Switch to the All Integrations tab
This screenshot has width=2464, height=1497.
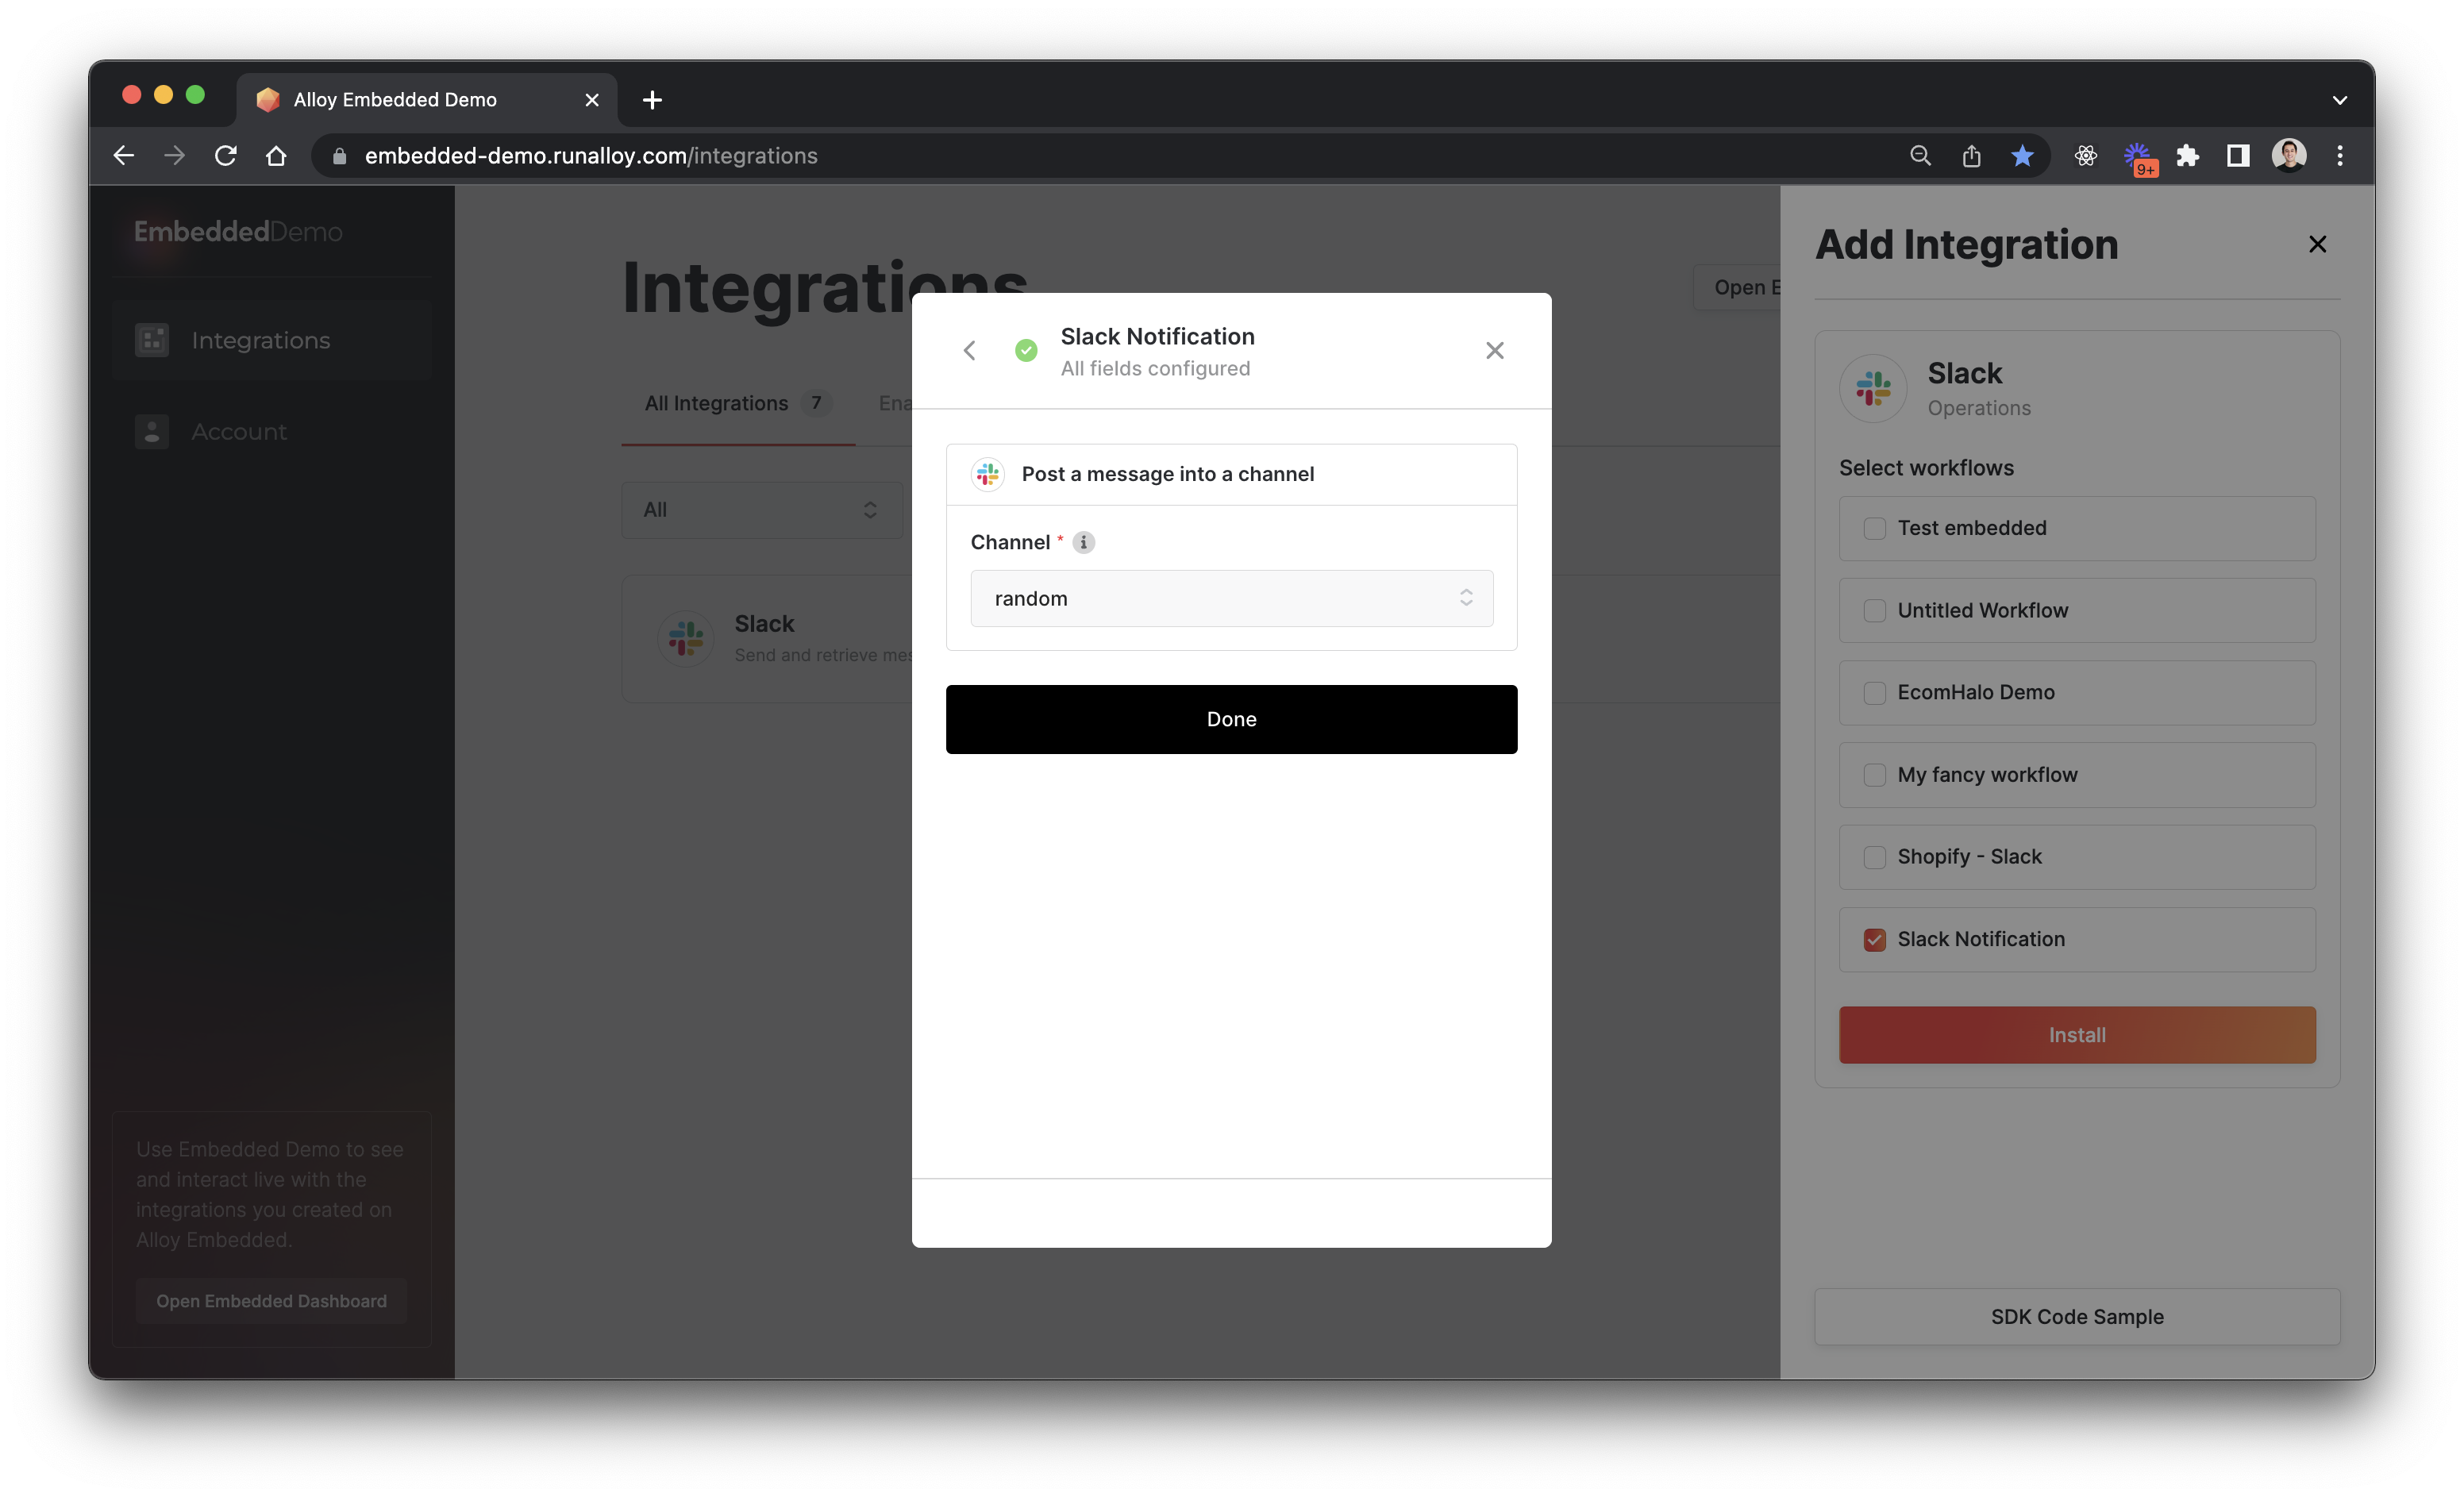tap(716, 403)
